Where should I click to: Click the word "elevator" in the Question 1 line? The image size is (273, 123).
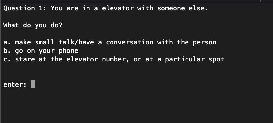(117, 8)
